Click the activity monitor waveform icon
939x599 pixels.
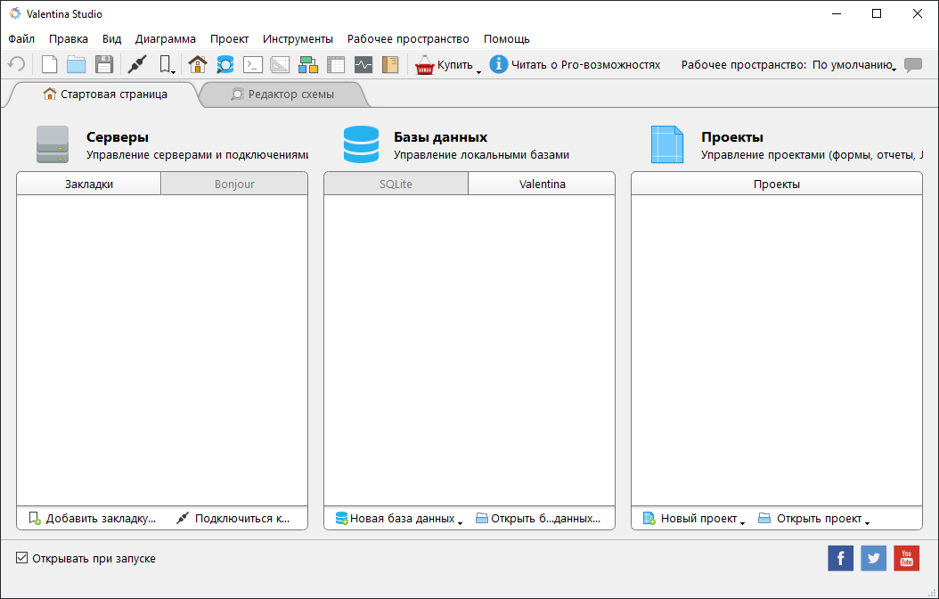(363, 64)
